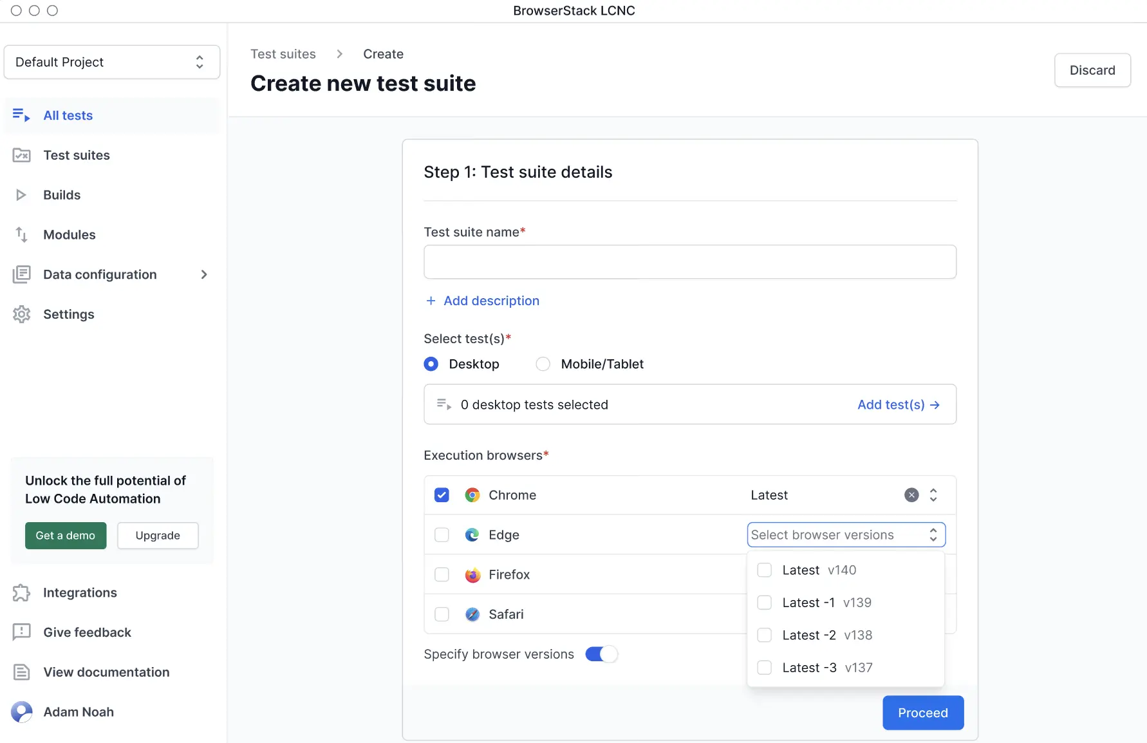1147x743 pixels.
Task: Click the Safari compass logo
Action: pos(472,614)
